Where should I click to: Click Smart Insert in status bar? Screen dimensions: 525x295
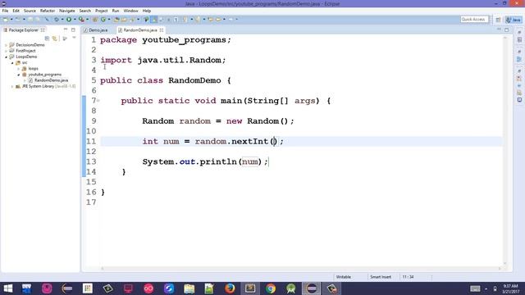[381, 277]
